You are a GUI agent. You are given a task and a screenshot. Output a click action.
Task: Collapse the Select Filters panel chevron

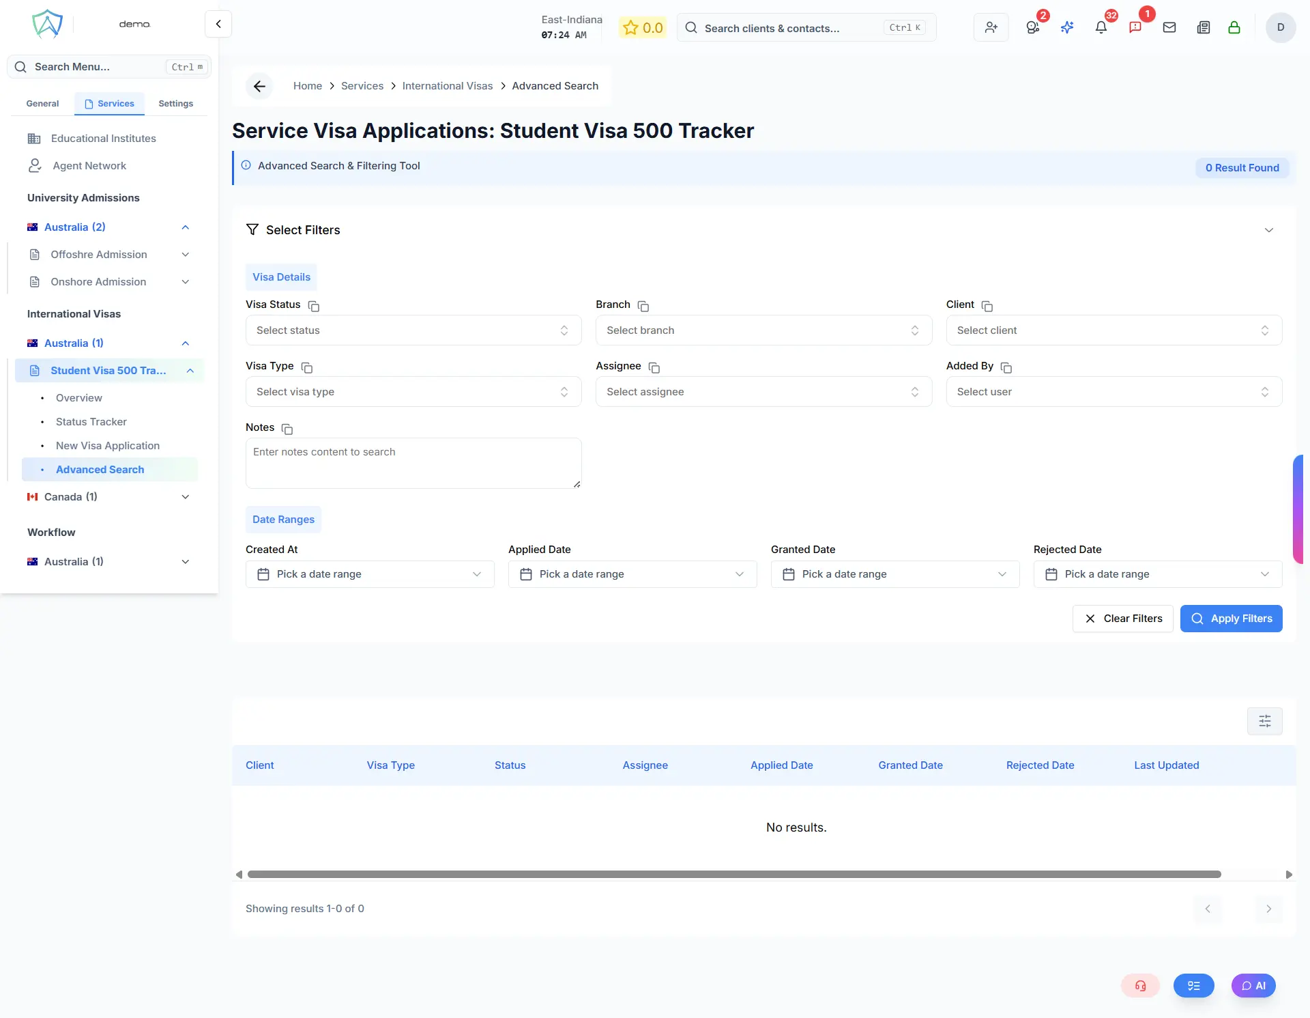(1269, 230)
